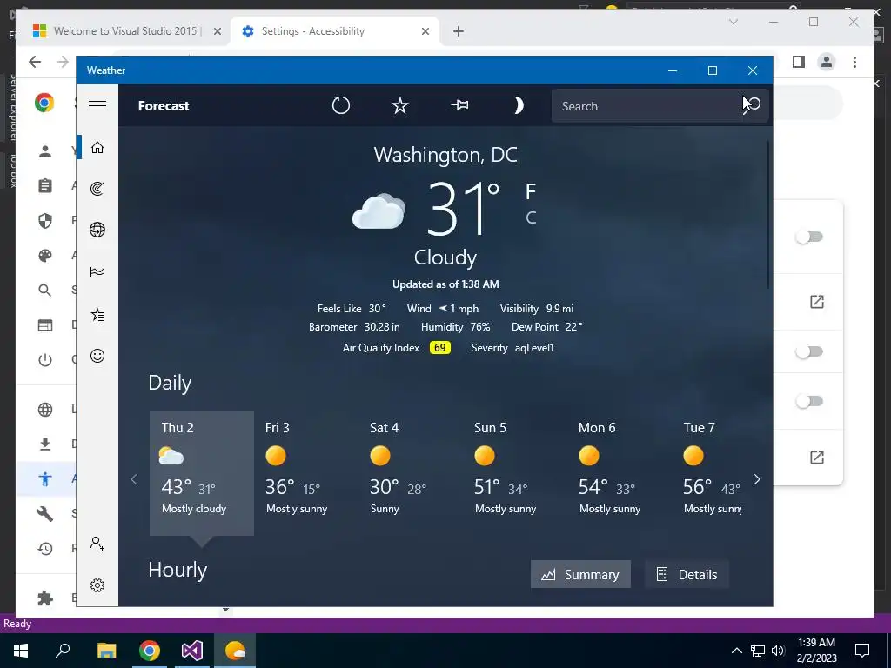Open Chrome three-dot menu
The image size is (891, 668).
pyautogui.click(x=854, y=62)
